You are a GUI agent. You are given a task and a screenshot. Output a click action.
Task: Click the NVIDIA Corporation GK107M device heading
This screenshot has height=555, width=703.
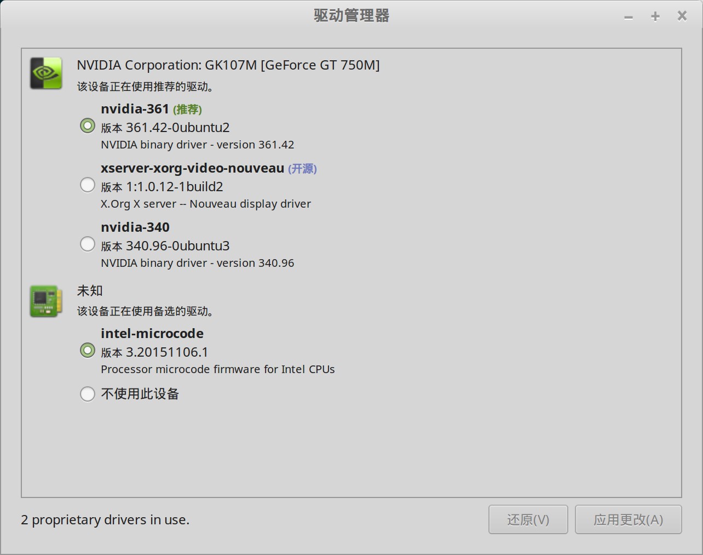[x=228, y=65]
